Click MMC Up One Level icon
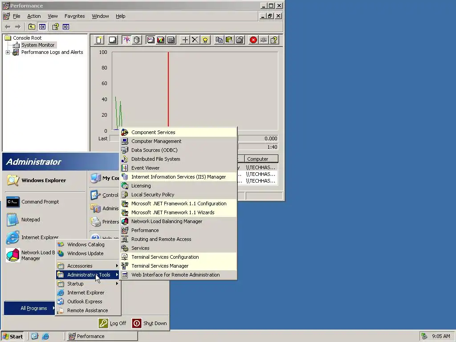The image size is (456, 342). (x=32, y=27)
